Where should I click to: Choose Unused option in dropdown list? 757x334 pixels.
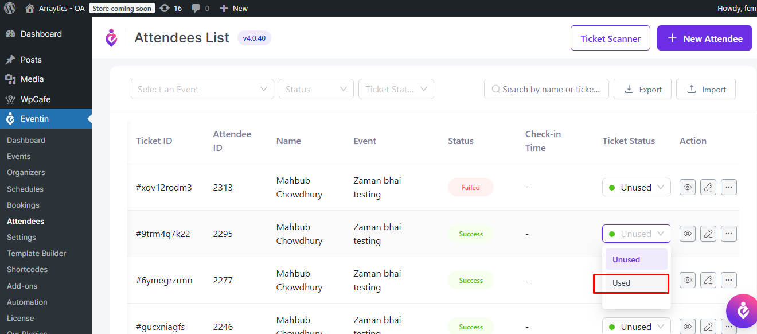click(x=637, y=259)
